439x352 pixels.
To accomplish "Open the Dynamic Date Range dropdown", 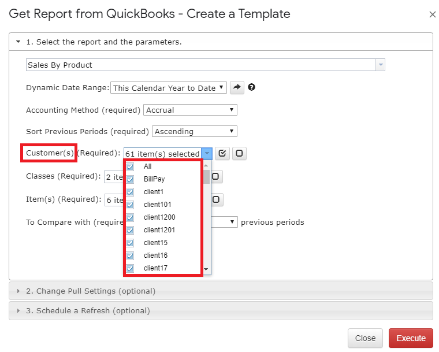I will 169,88.
